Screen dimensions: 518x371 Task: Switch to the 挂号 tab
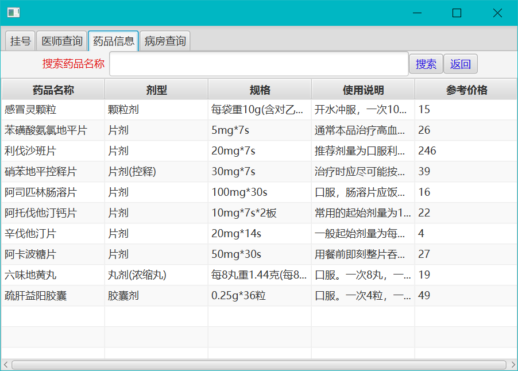[20, 41]
